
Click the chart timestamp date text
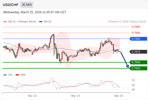pos(35,12)
